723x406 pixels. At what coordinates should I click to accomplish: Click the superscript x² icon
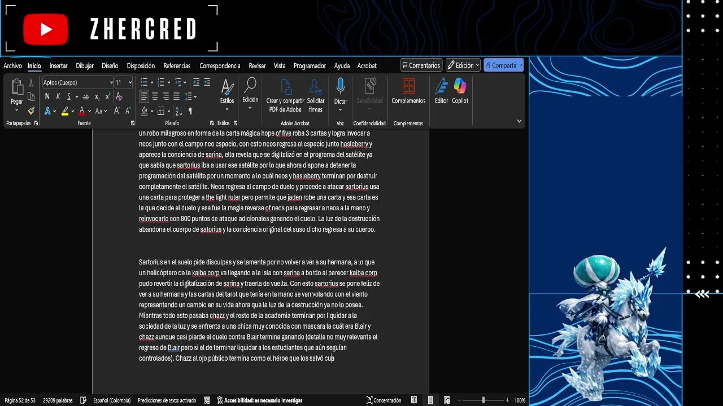tap(107, 97)
